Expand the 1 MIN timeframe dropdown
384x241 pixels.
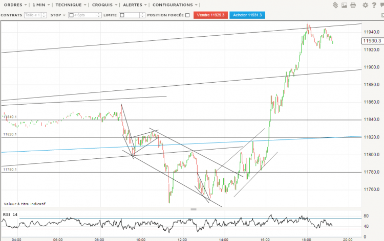41,5
